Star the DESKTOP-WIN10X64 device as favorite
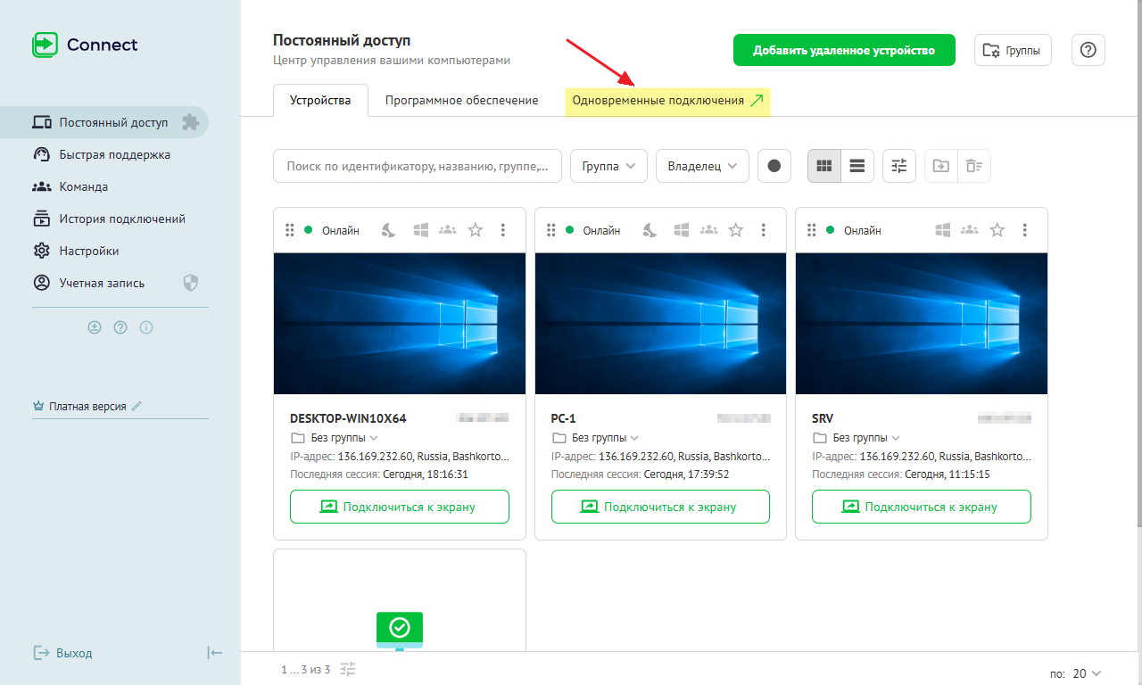Image resolution: width=1142 pixels, height=685 pixels. pos(476,230)
